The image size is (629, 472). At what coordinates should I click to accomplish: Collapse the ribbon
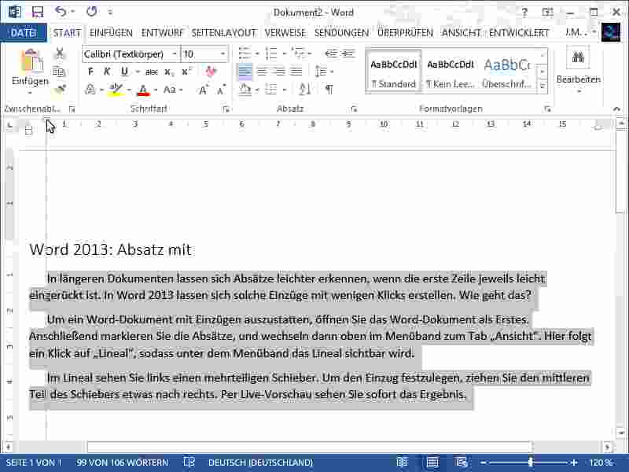[616, 109]
